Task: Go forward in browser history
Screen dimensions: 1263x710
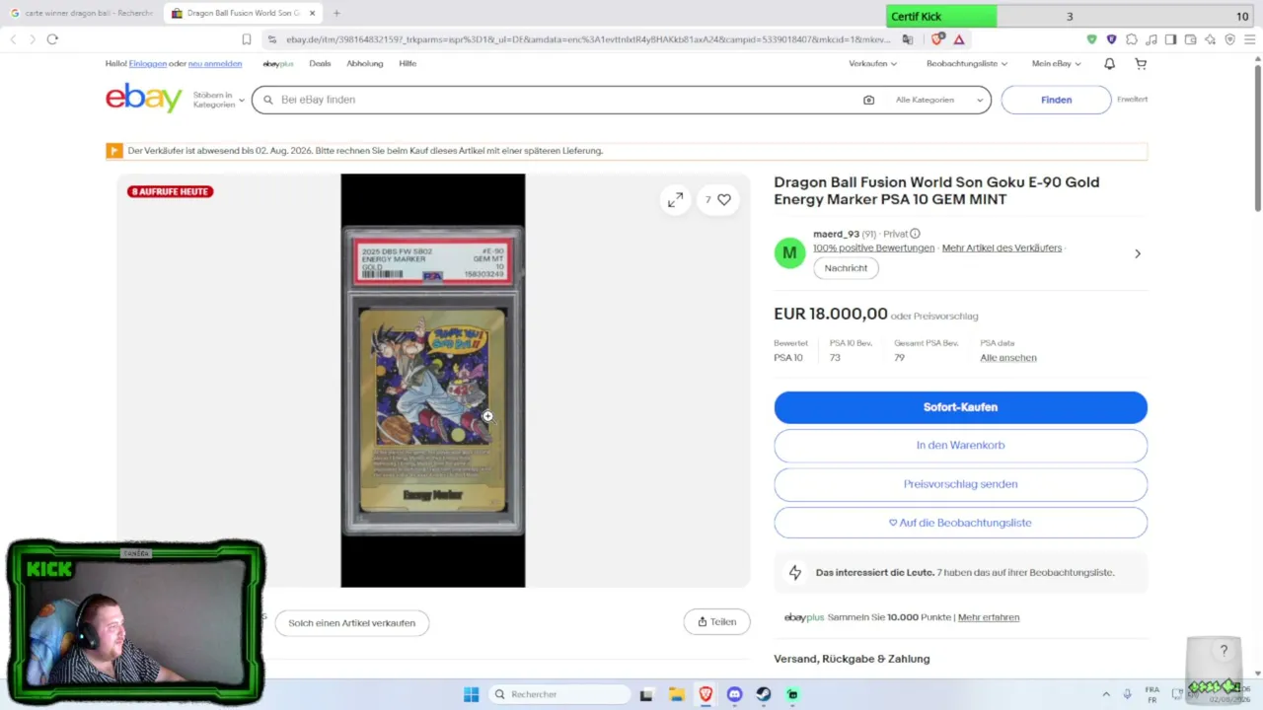Action: click(32, 39)
